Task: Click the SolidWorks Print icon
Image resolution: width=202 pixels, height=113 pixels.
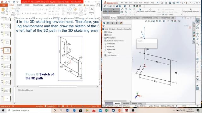Action: (x=174, y=3)
